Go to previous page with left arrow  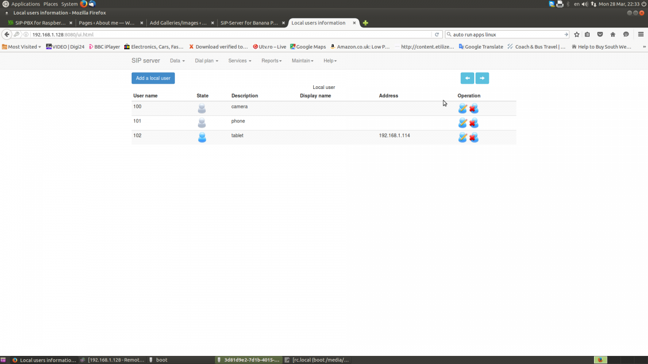coord(467,78)
